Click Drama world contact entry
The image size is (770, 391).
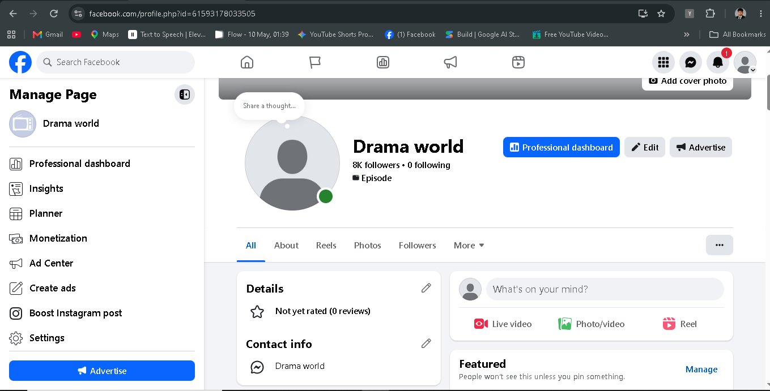(300, 366)
